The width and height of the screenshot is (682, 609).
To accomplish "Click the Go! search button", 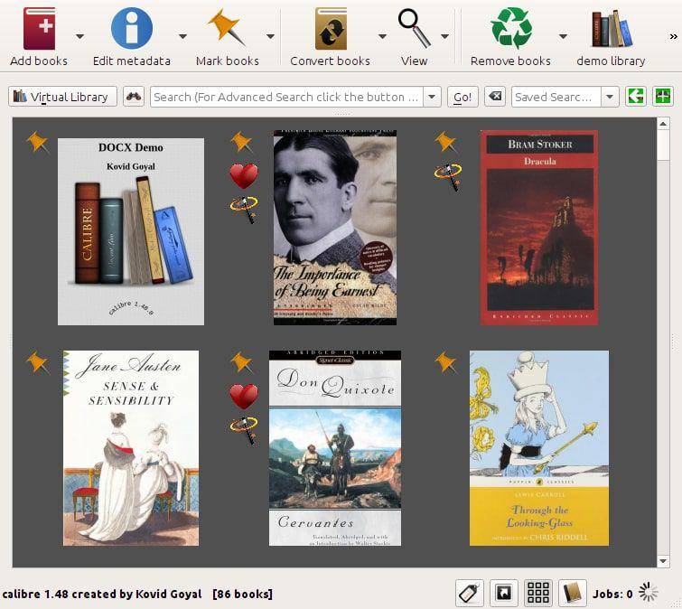I will coord(462,97).
